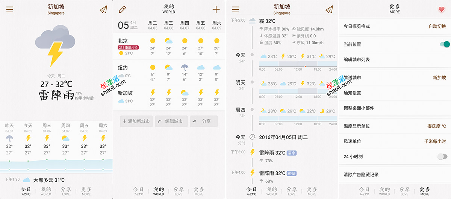
Task: Tap 周四 partly cloudy icon in forecast strip
Action: [x=65, y=138]
